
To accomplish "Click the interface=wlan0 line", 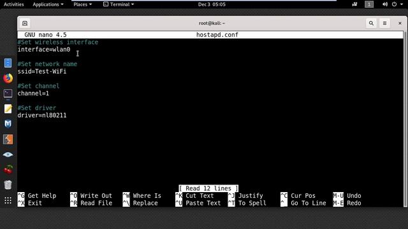I will (x=44, y=50).
